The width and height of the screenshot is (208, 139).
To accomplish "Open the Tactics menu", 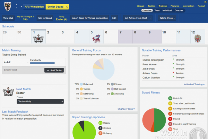I will coord(151,6).
